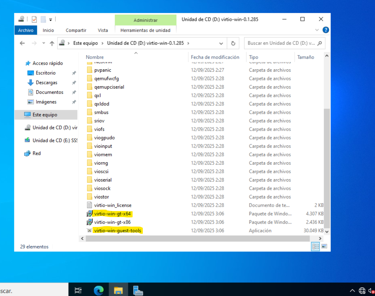Go back with the left arrow
This screenshot has height=296, width=375.
click(22, 43)
